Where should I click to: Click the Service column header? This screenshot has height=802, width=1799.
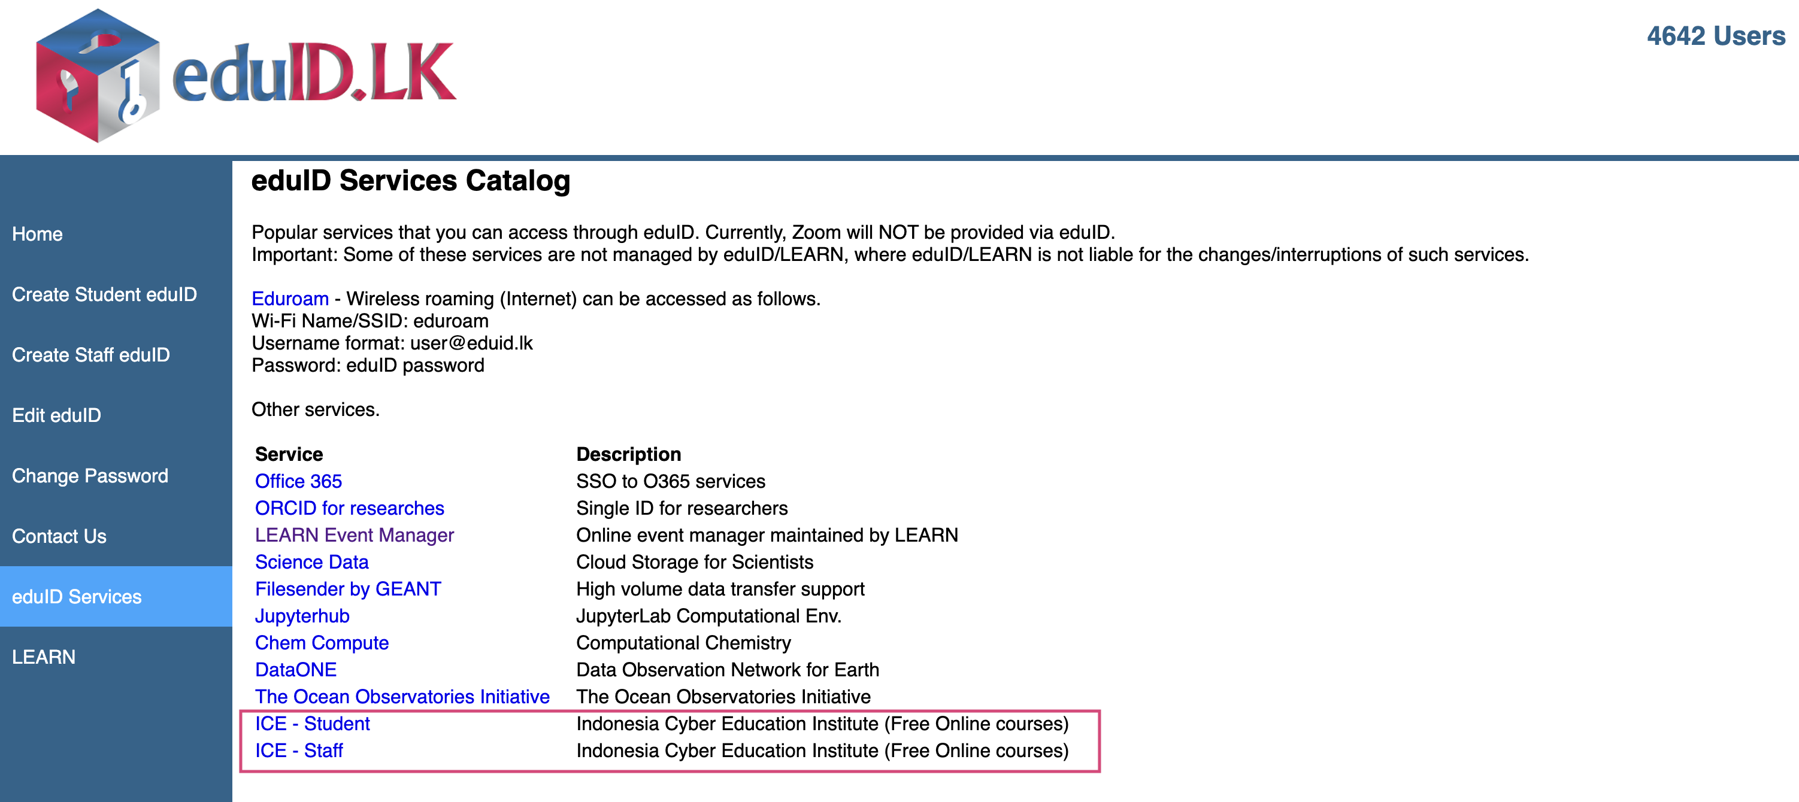pyautogui.click(x=289, y=454)
